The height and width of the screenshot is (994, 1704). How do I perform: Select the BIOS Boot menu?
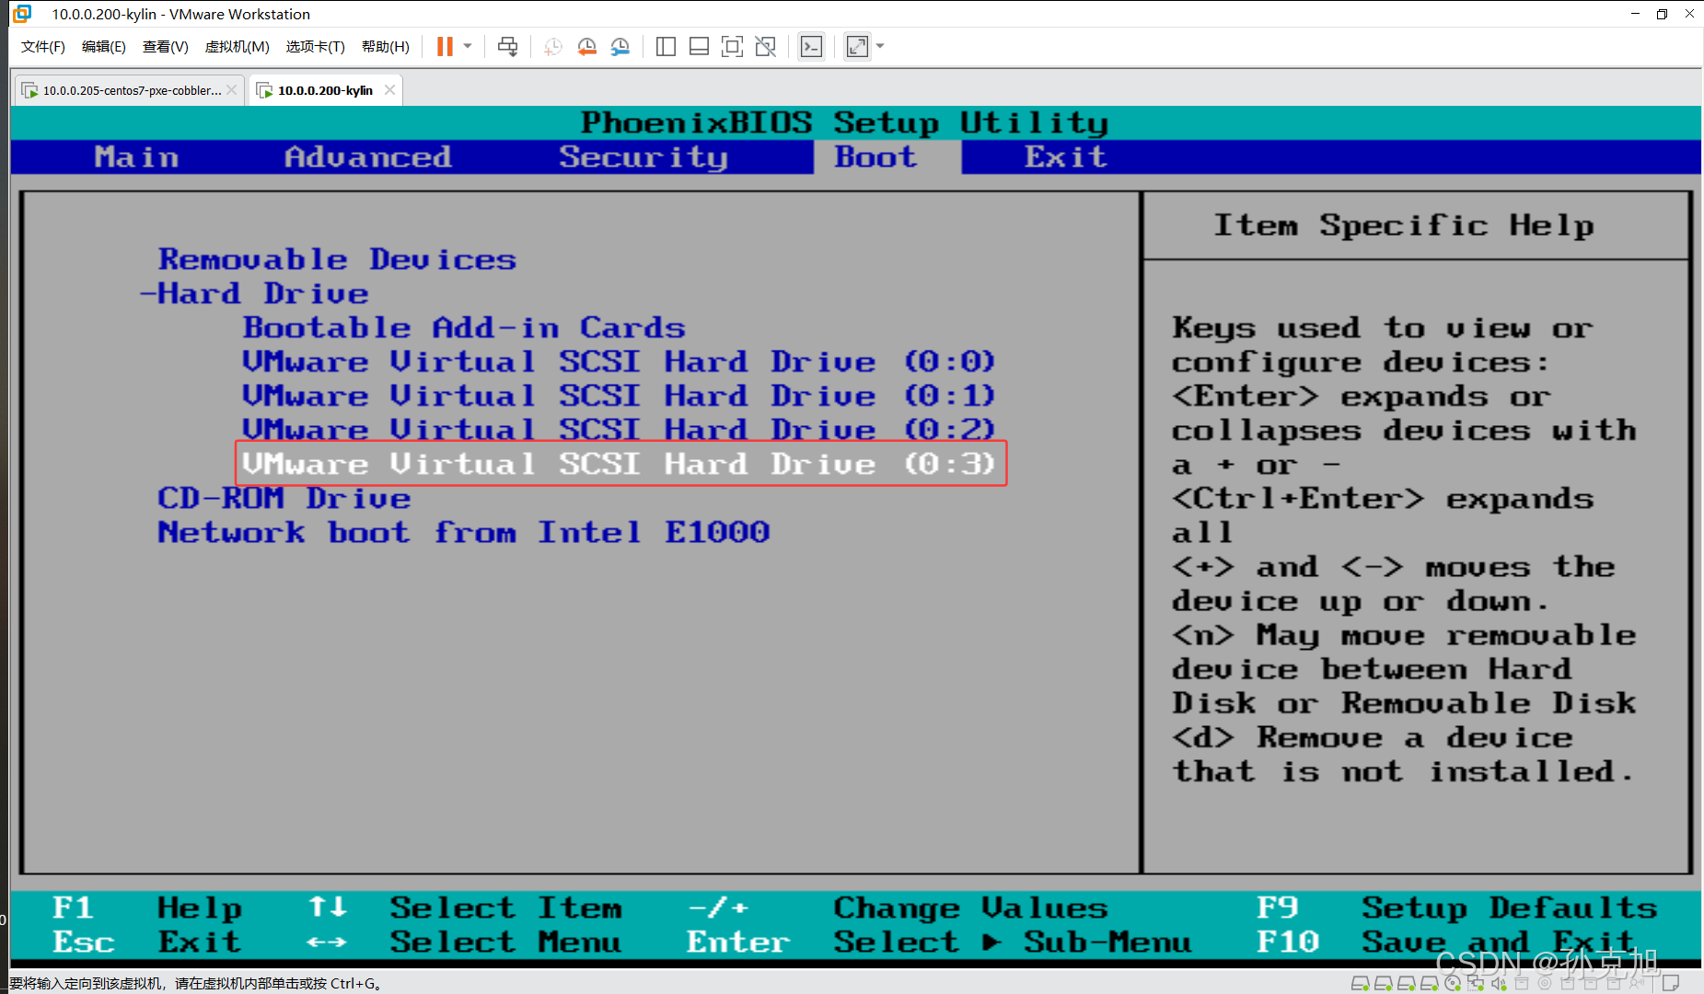pyautogui.click(x=875, y=157)
